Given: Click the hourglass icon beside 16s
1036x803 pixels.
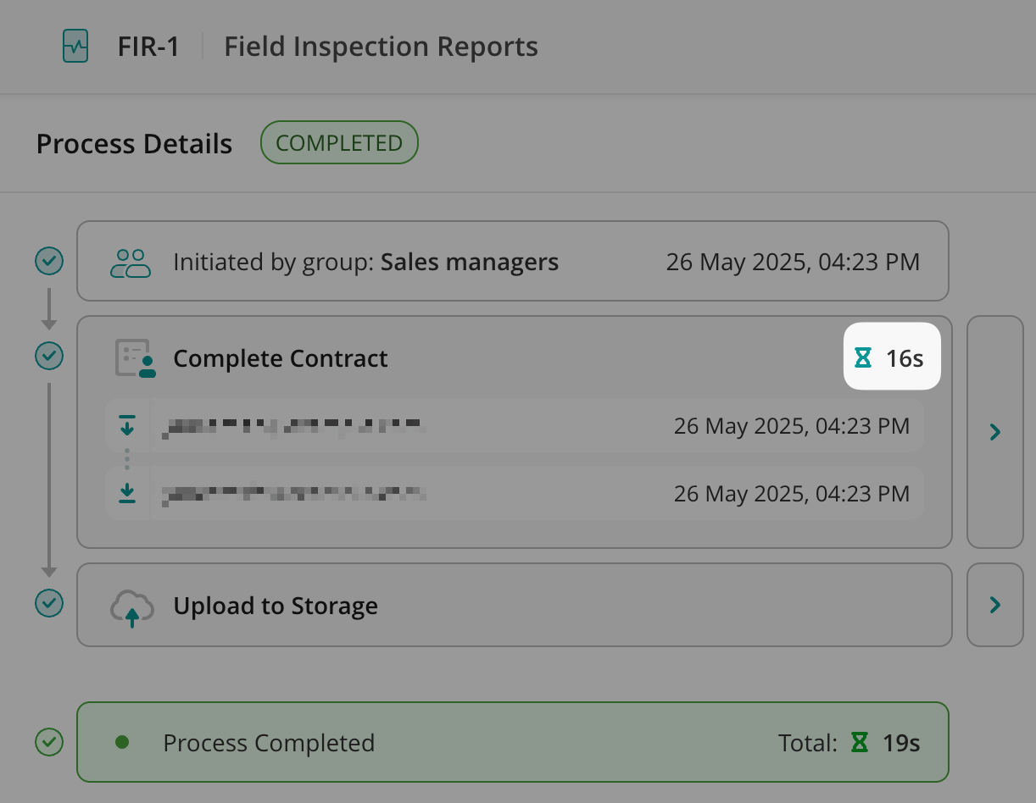Looking at the screenshot, I should tap(863, 358).
